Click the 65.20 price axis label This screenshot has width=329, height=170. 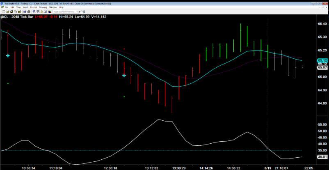(x=322, y=51)
